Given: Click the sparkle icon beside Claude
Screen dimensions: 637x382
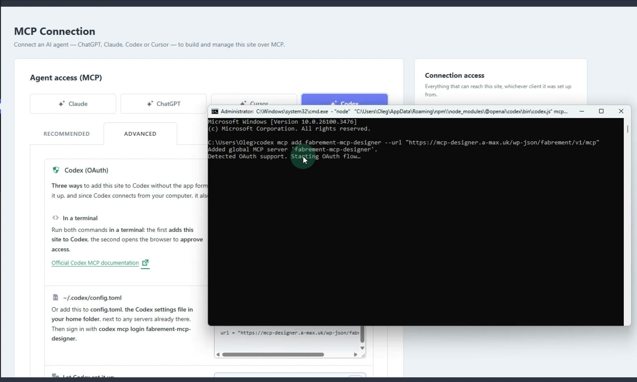Looking at the screenshot, I should (62, 104).
